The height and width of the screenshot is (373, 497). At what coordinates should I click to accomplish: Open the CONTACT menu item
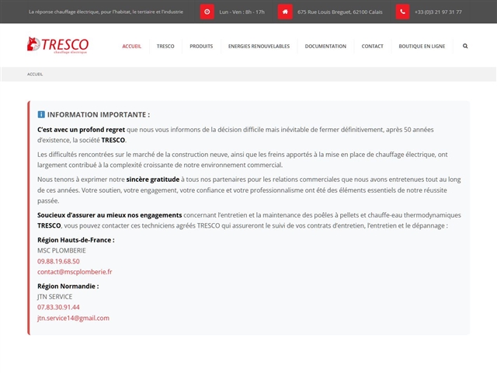pyautogui.click(x=373, y=47)
